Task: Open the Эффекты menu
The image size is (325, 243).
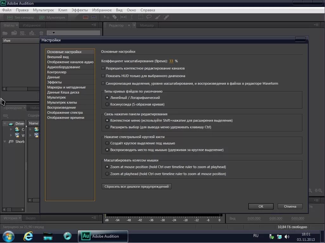Action: [80, 10]
